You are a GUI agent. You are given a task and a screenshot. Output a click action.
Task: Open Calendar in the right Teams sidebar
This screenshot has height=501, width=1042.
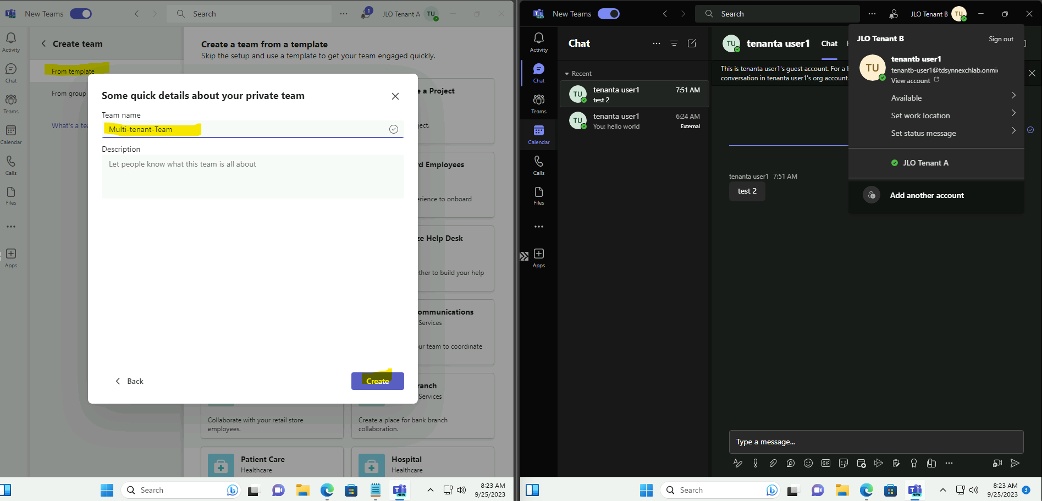tap(538, 134)
